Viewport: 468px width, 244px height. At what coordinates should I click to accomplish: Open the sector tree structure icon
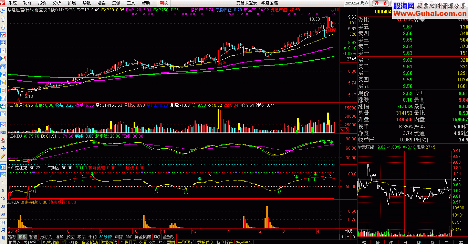pyautogui.click(x=3, y=83)
